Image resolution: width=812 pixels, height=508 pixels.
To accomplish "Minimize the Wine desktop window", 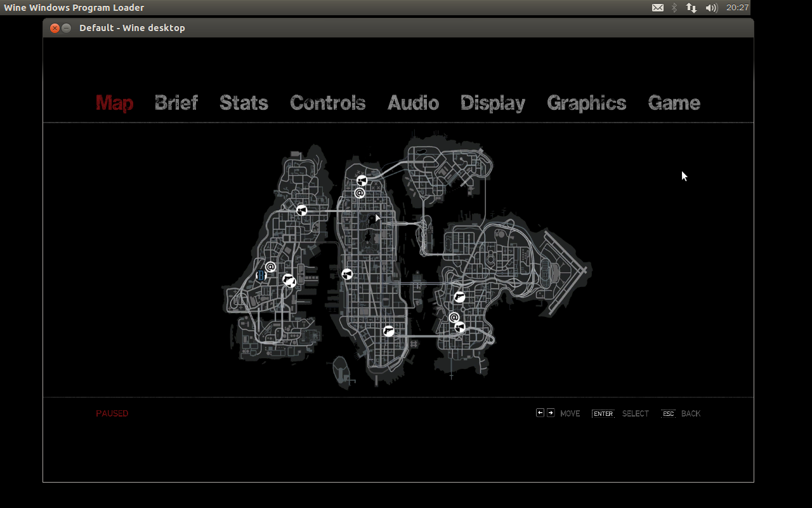I will 66,28.
